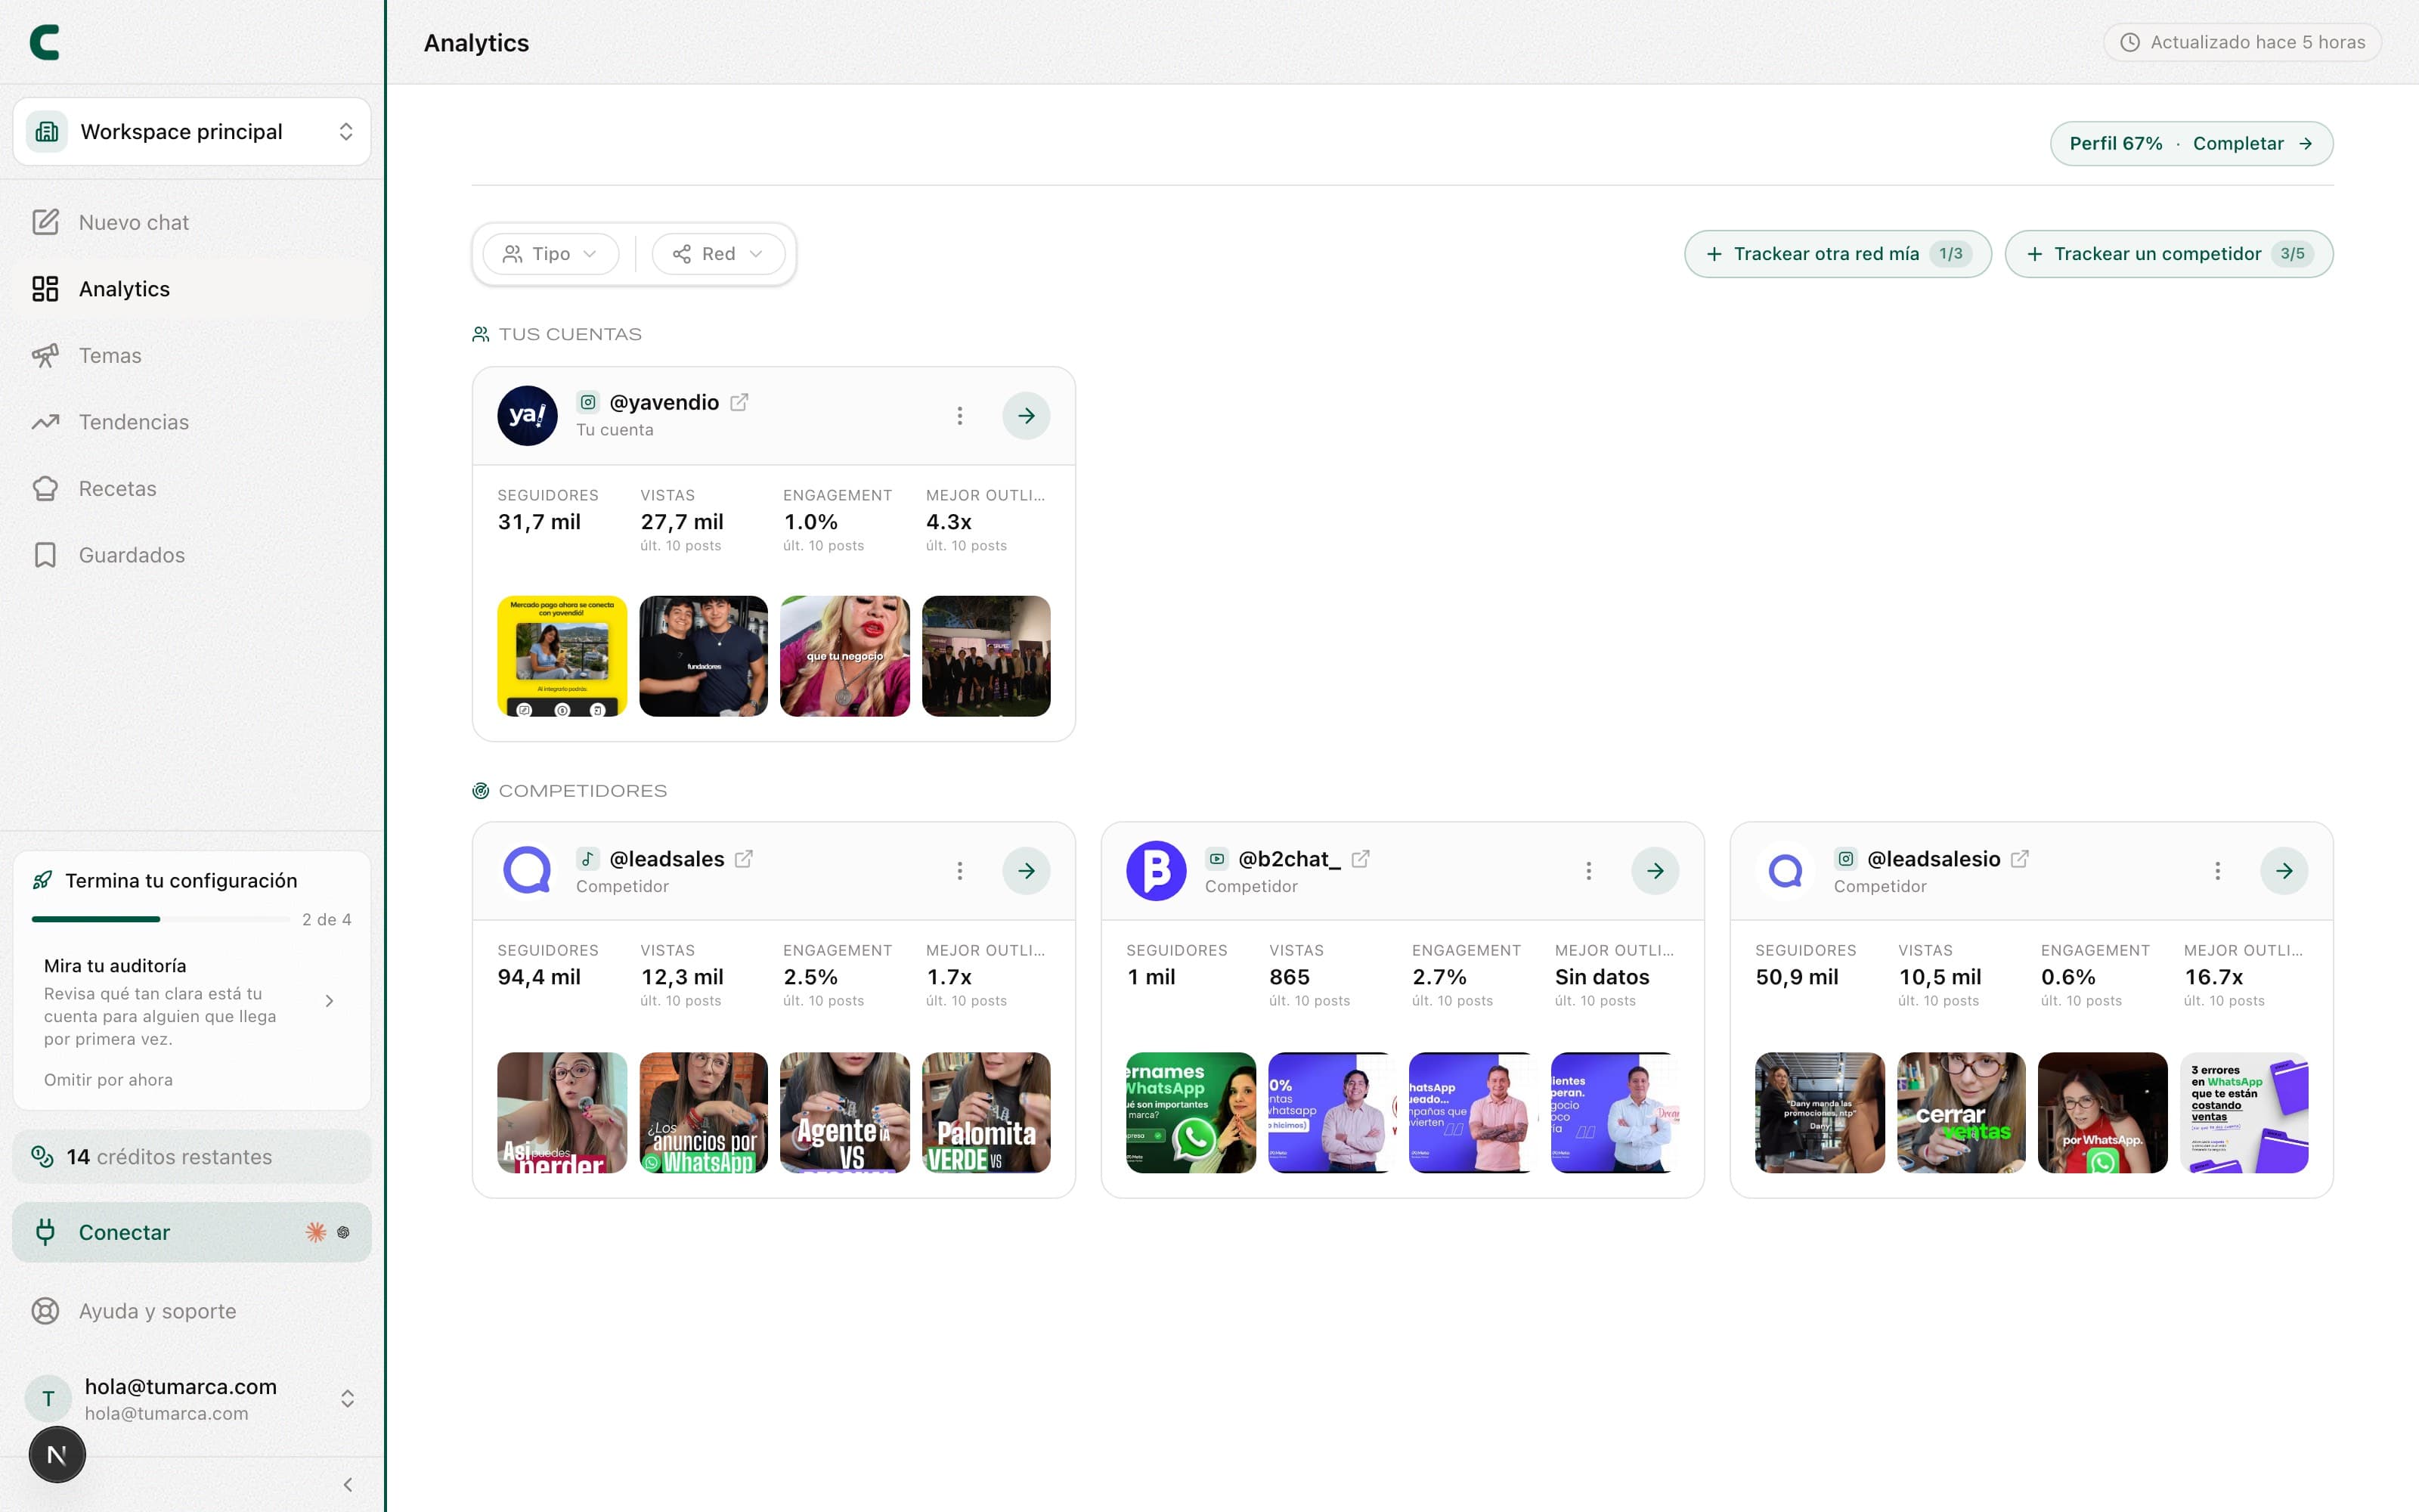2419x1512 pixels.
Task: Click the @yavendio account name
Action: (x=664, y=402)
